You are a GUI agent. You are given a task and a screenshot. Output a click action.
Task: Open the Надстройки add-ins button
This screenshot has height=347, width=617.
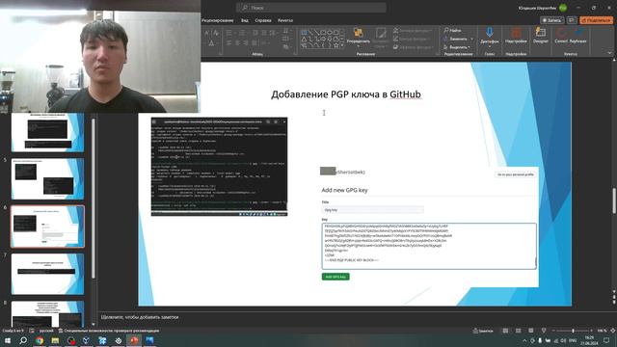pos(516,36)
